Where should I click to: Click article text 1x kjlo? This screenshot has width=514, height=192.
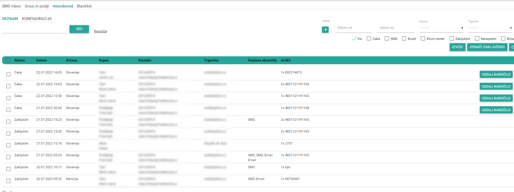[x=285, y=167]
